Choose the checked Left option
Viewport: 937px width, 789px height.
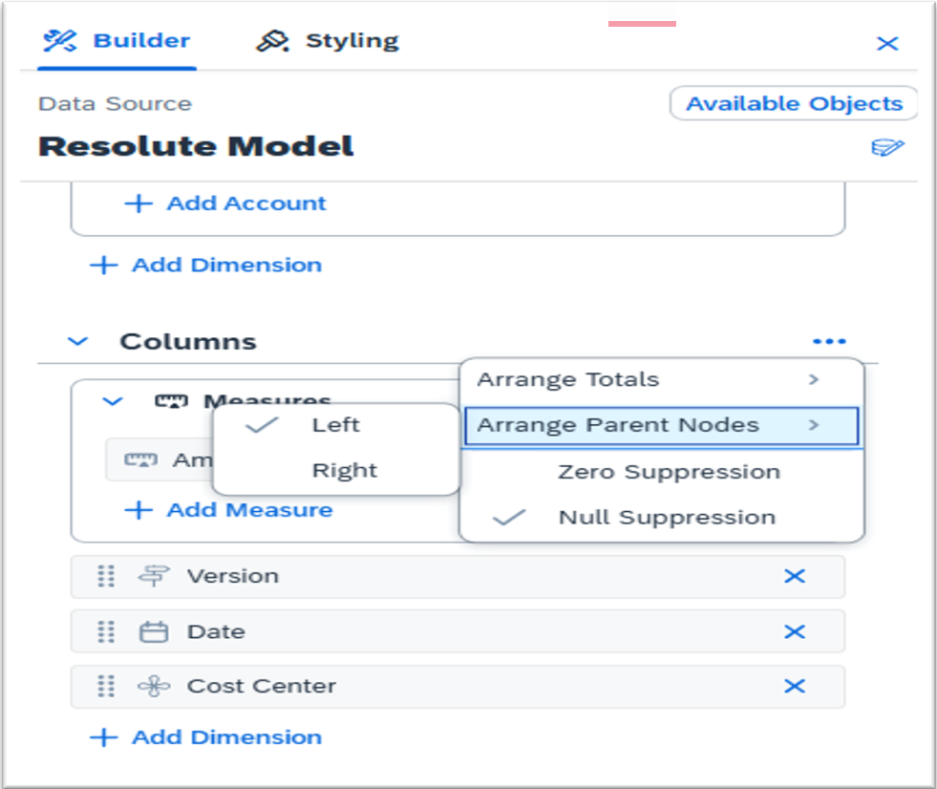click(x=335, y=425)
